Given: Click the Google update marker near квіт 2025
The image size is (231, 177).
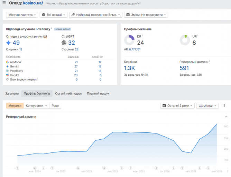Looking at the screenshot, I should click(x=78, y=168).
